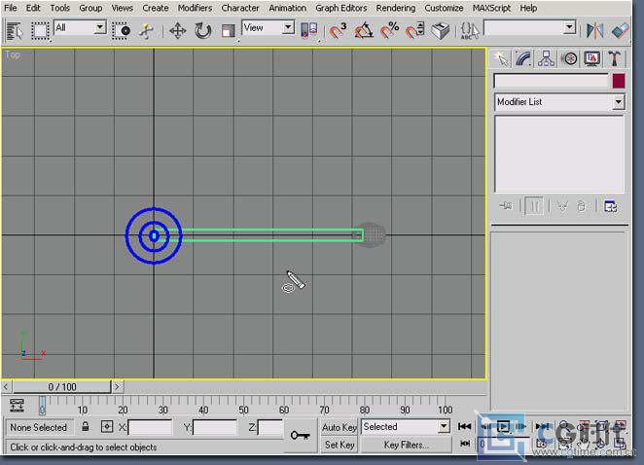Image resolution: width=644 pixels, height=465 pixels.
Task: Switch to the Motion command panel tab
Action: (x=569, y=58)
